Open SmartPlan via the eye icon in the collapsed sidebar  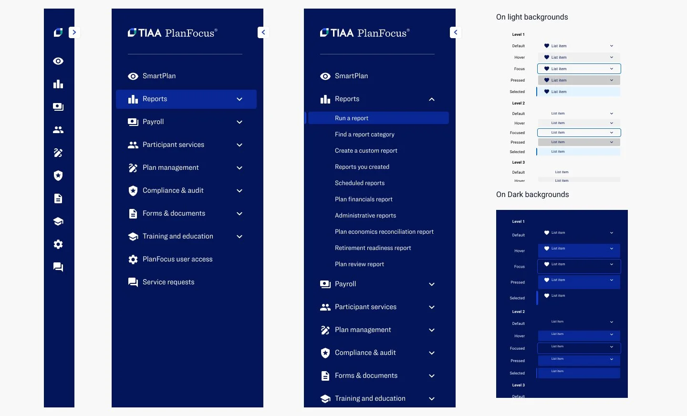point(58,61)
